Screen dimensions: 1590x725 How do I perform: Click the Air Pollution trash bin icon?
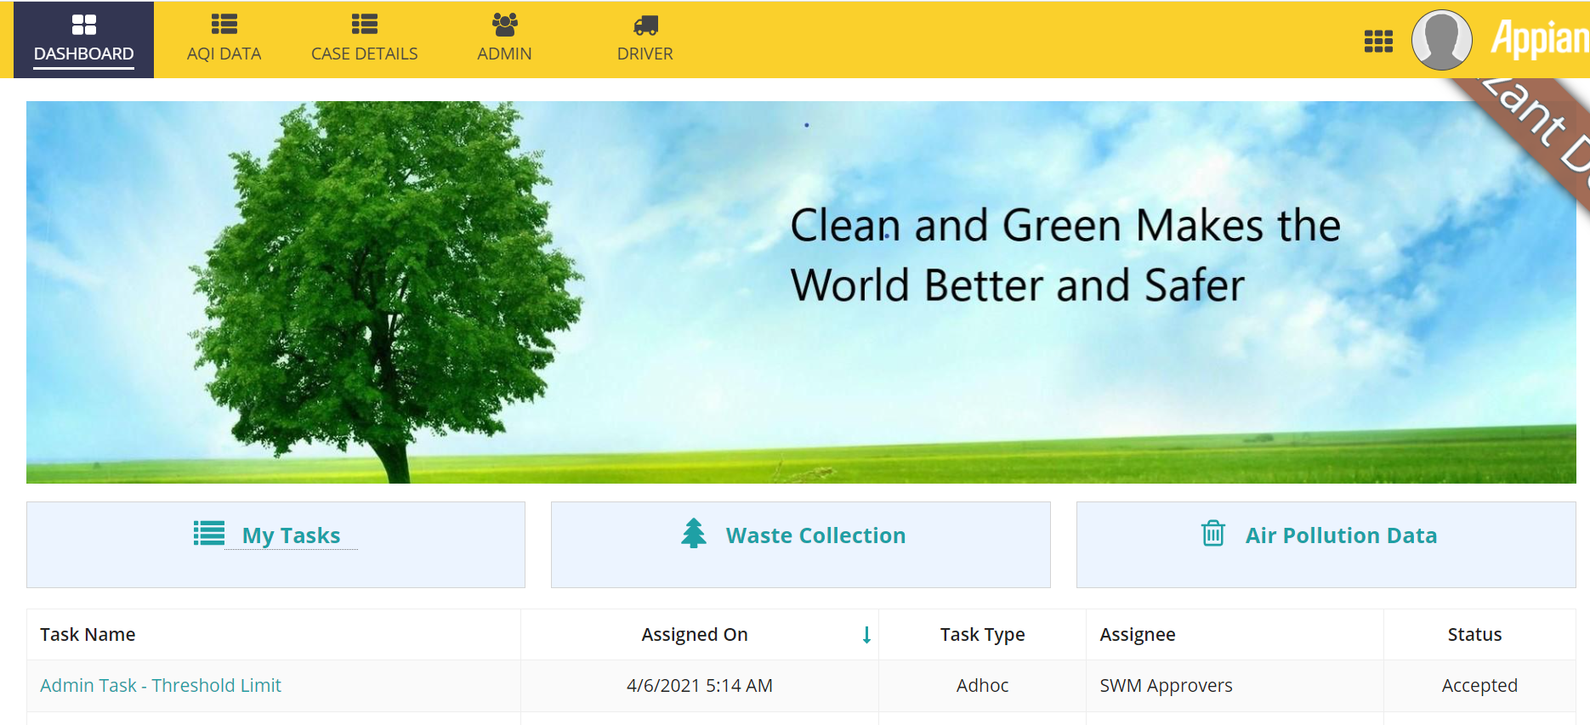[1213, 534]
